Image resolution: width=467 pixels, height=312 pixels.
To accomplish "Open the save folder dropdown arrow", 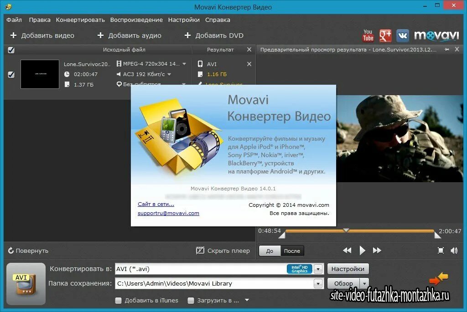I will [318, 283].
